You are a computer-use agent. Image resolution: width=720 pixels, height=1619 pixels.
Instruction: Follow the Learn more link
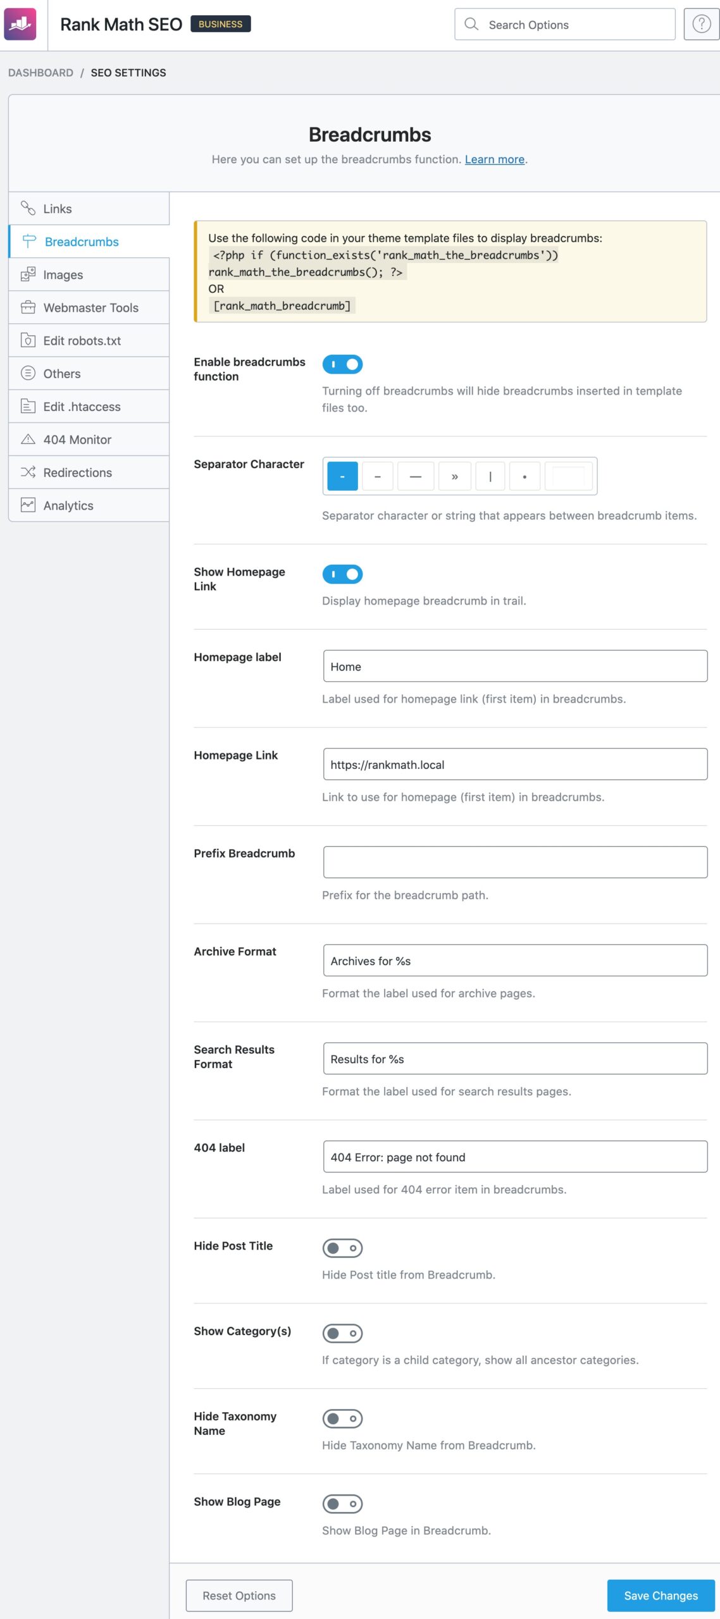(494, 159)
